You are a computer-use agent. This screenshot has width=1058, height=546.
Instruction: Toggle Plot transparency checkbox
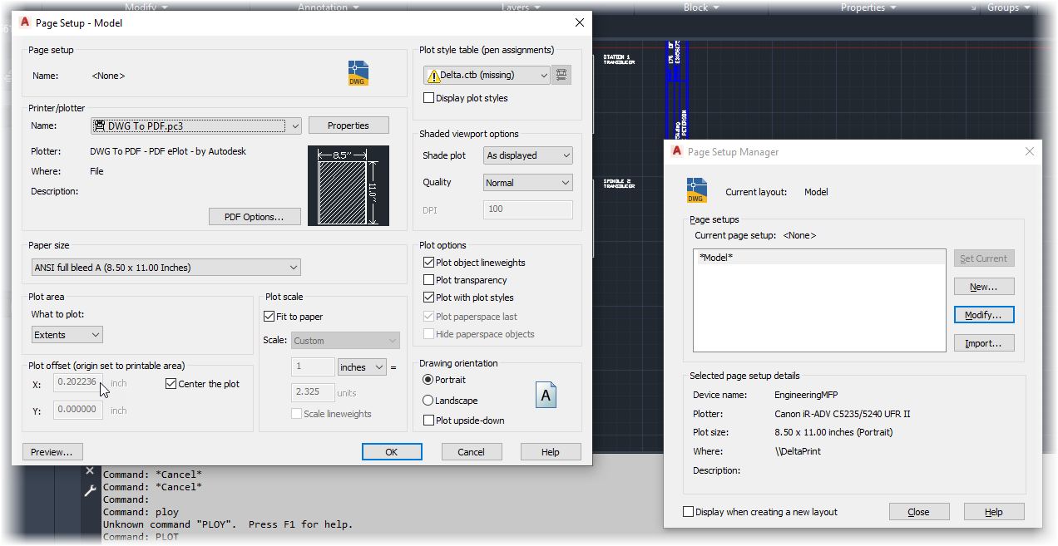point(429,280)
